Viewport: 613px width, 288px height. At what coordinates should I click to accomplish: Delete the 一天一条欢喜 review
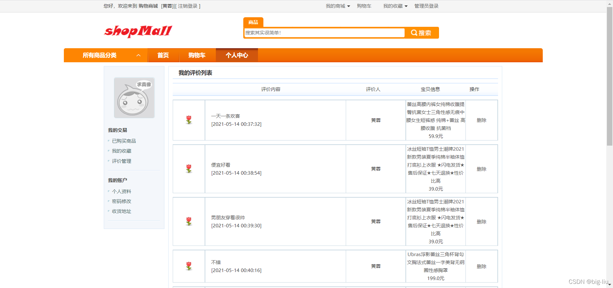click(x=481, y=120)
